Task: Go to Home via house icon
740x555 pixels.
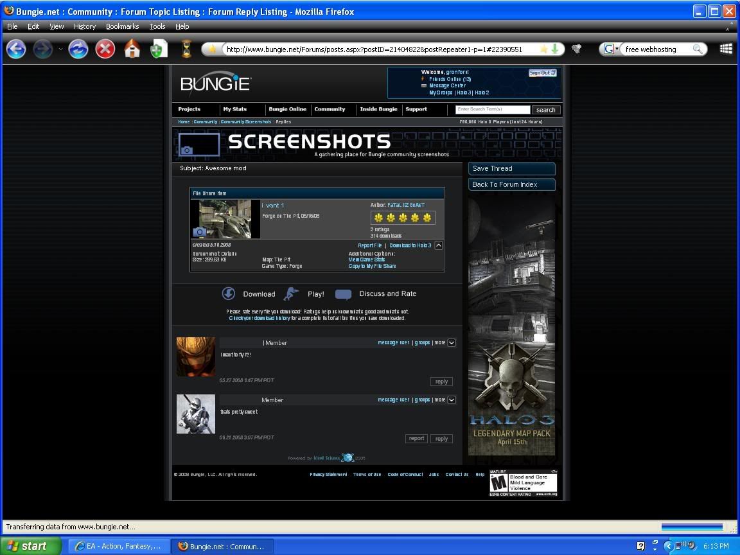Action: 132,49
